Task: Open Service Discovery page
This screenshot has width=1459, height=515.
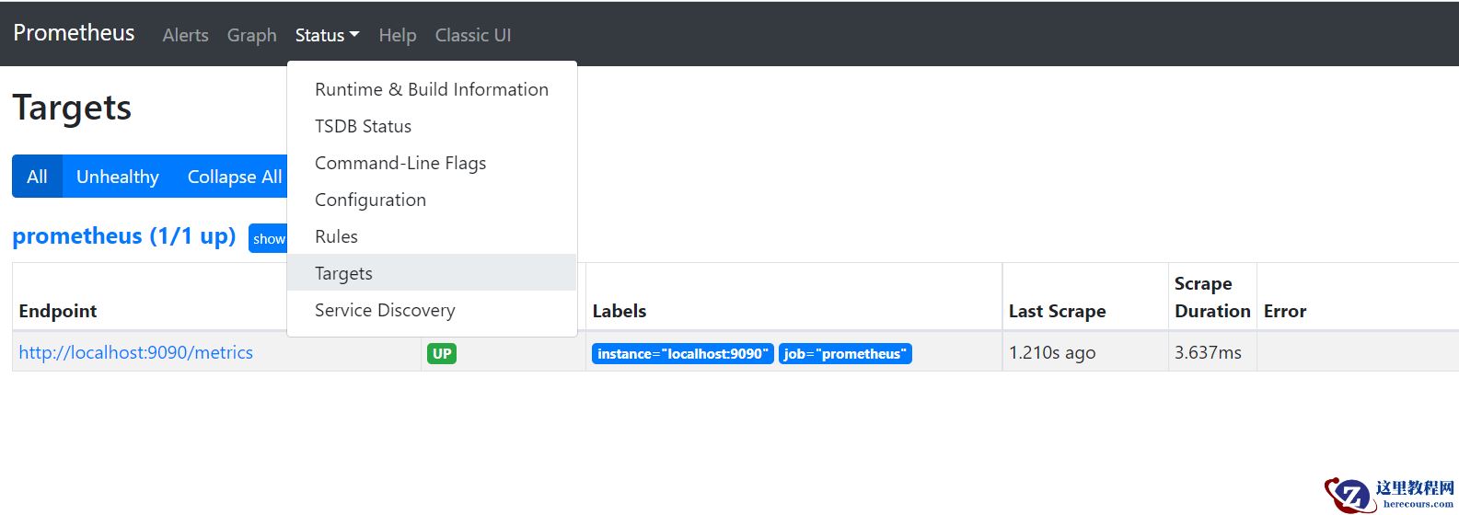Action: (x=384, y=310)
